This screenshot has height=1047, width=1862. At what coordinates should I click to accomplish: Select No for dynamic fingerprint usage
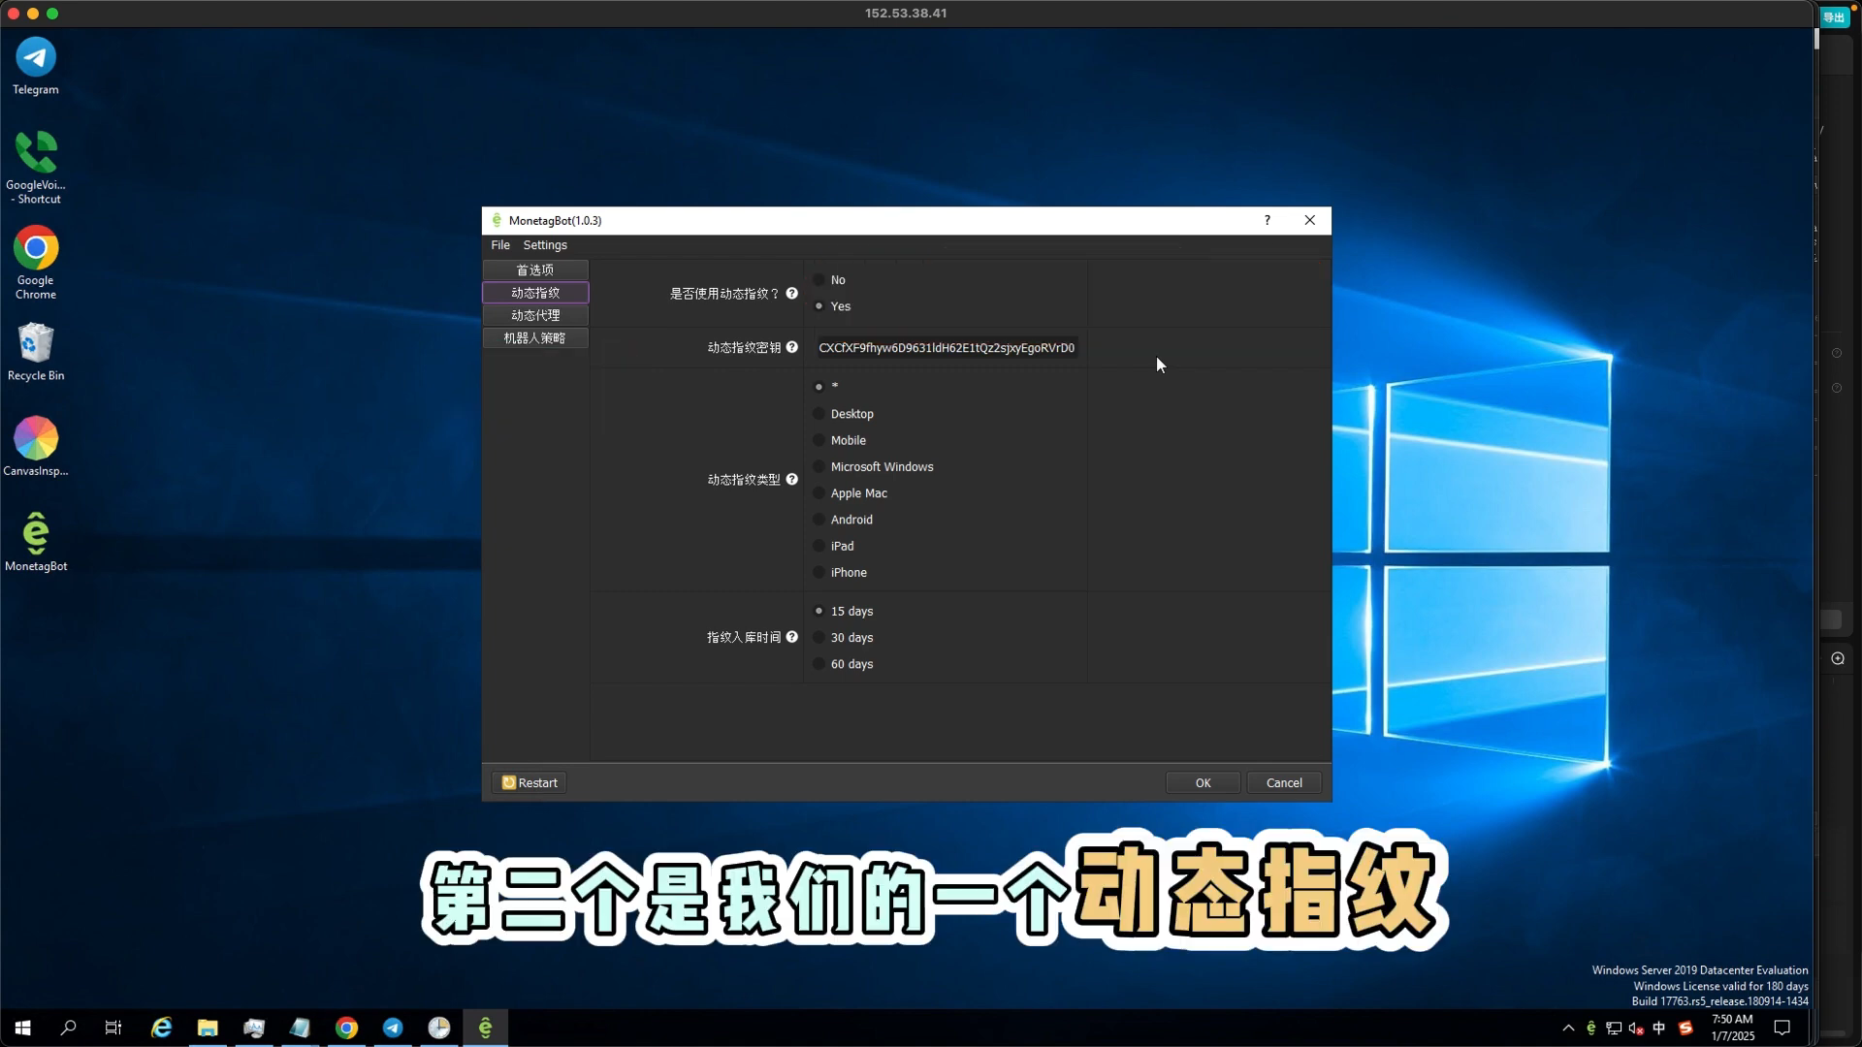coord(830,279)
